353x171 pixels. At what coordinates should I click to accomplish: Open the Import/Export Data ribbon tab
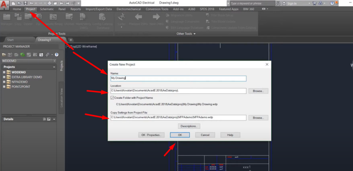99,9
